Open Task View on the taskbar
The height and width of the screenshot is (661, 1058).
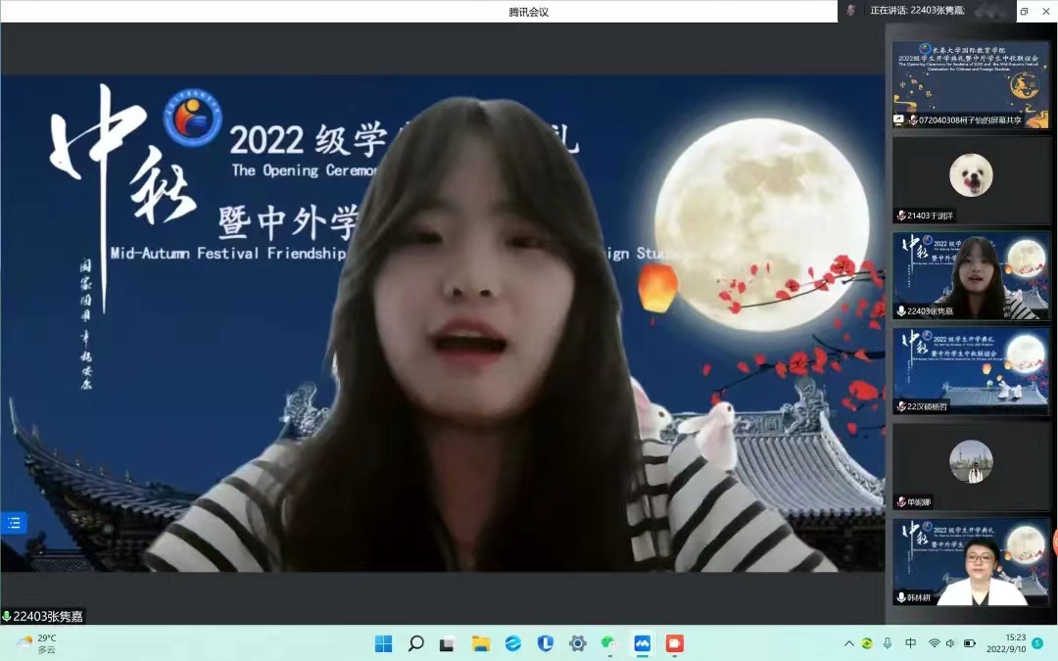click(447, 644)
